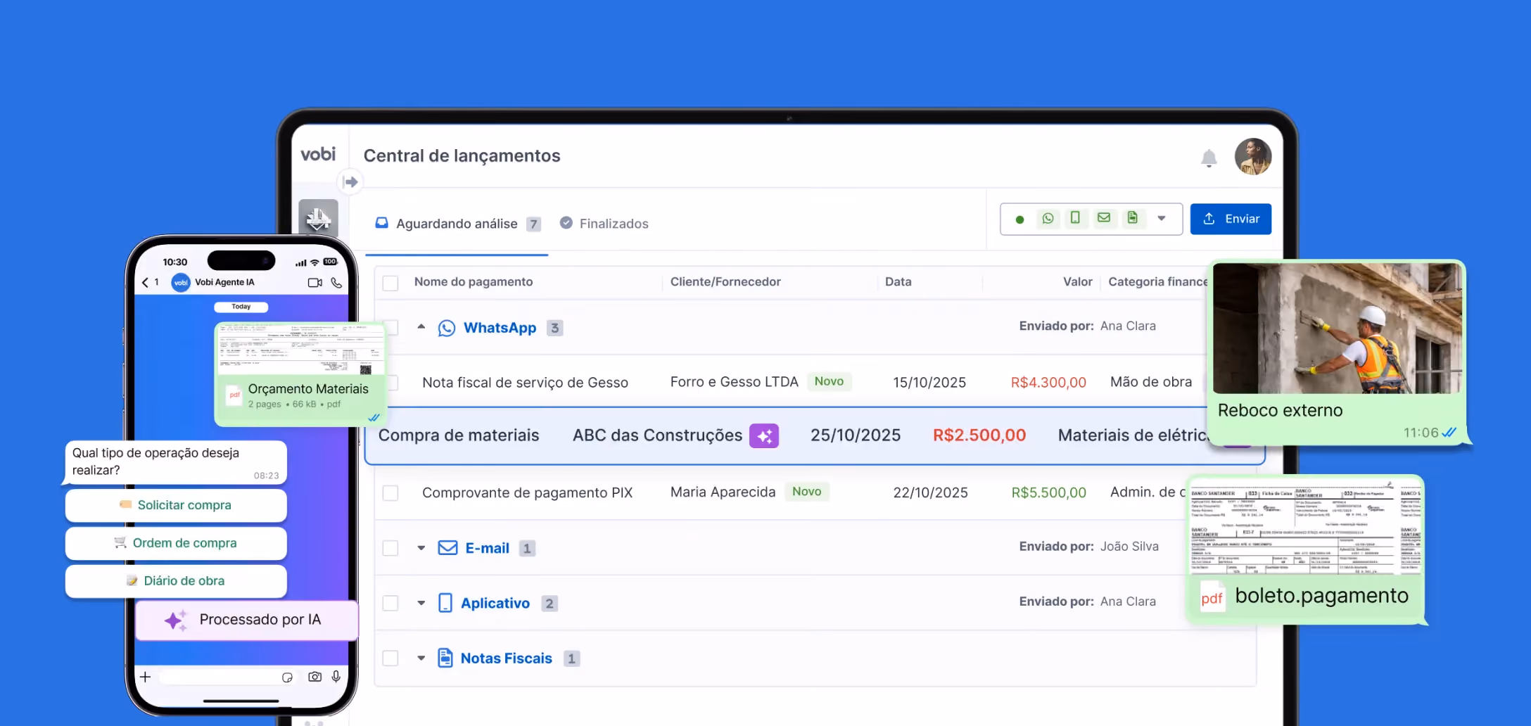Open the sidebar module icon below vobi logo
The height and width of the screenshot is (726, 1531).
(x=318, y=217)
